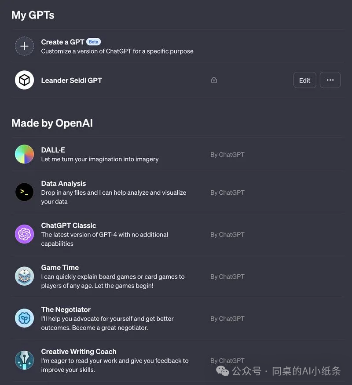Click the Create a GPT plus icon
This screenshot has width=352, height=385.
[25, 46]
